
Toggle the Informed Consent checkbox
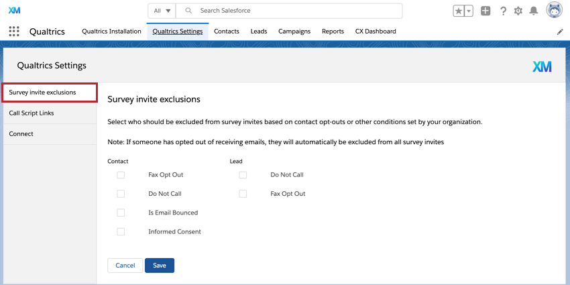tap(121, 232)
